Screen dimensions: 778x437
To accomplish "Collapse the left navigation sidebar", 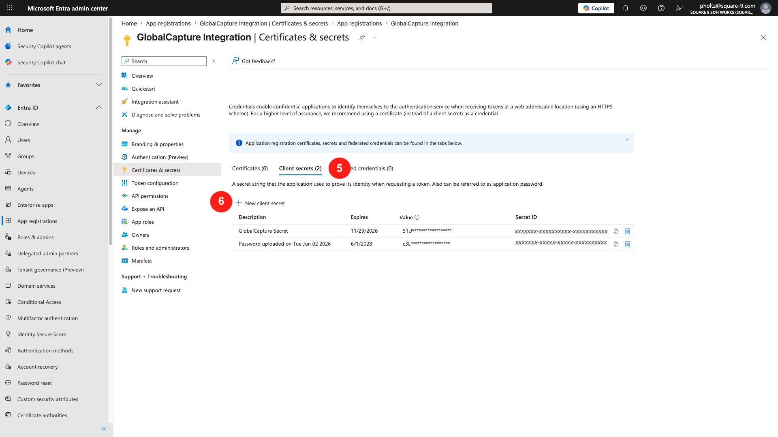I will 104,429.
